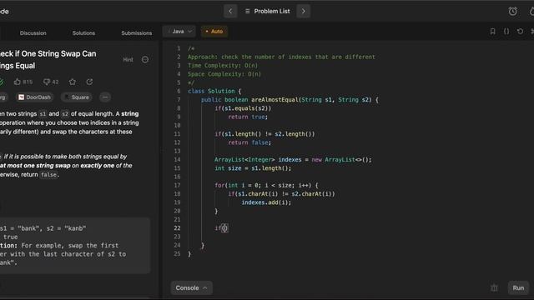Image resolution: width=534 pixels, height=300 pixels.
Task: Click 'class Solution {' on line 6
Action: [214, 91]
